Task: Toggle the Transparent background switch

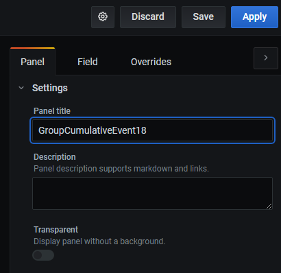Action: (x=43, y=255)
